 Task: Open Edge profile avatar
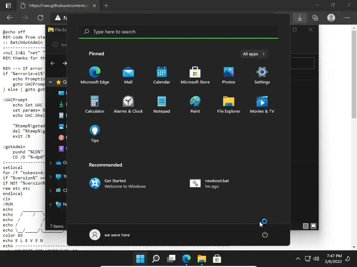click(x=331, y=18)
